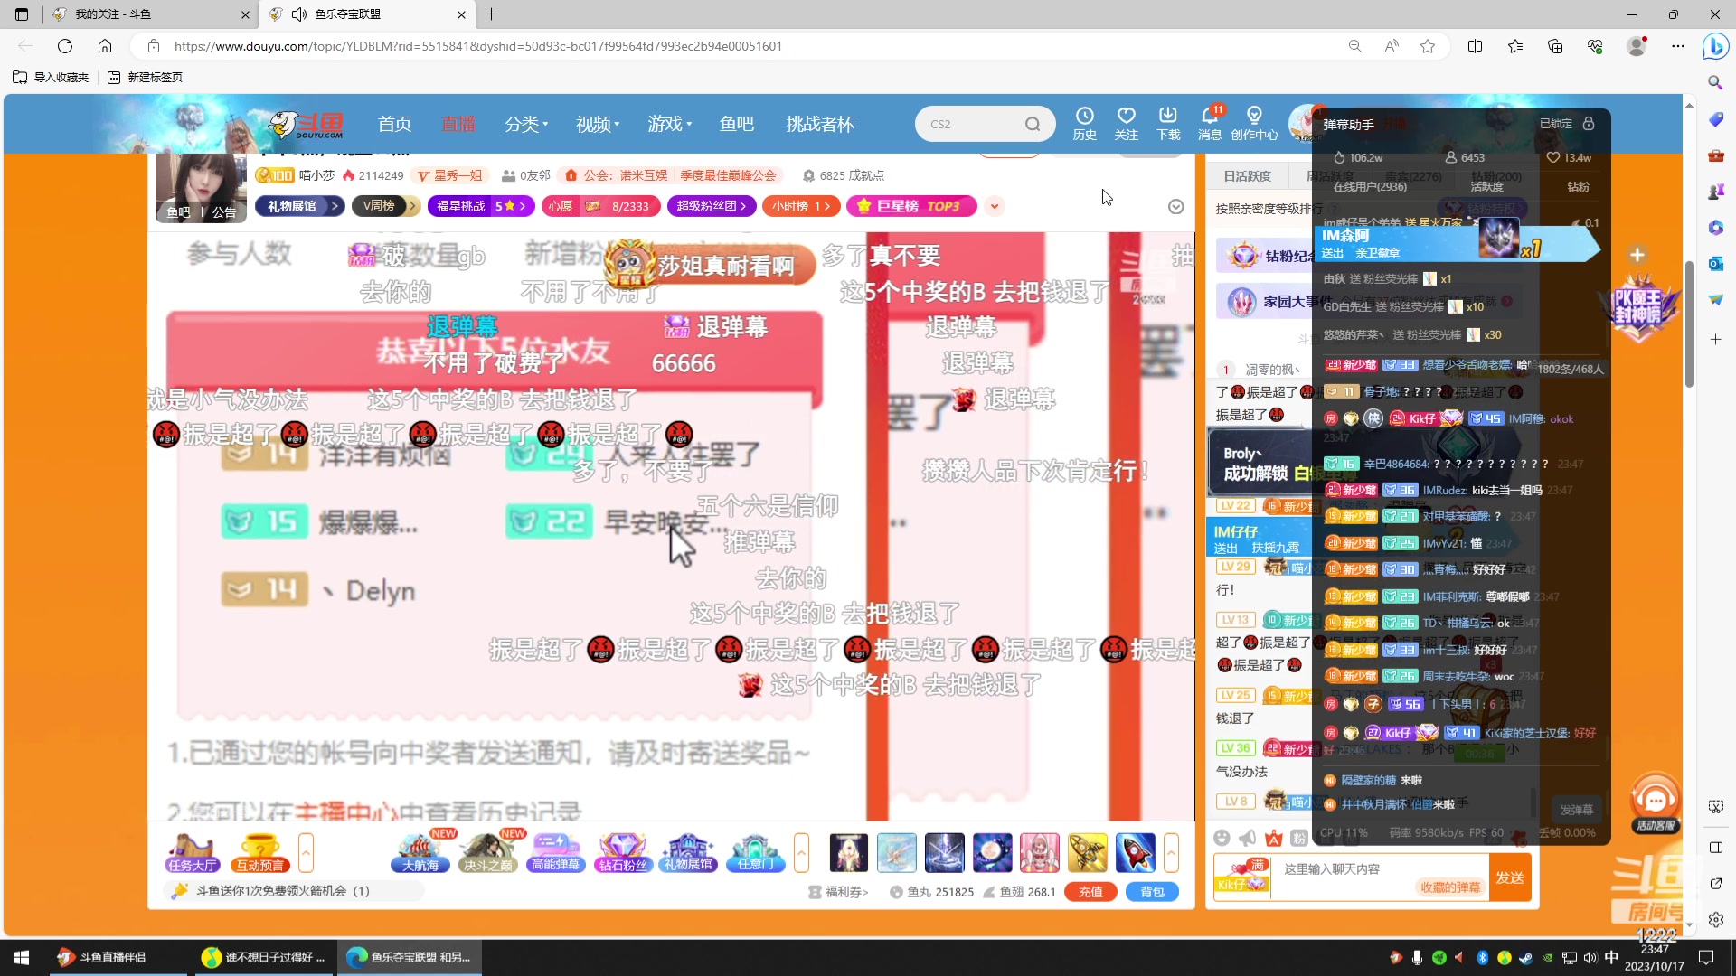Go to 挑战者杯 in navigation
Viewport: 1736px width, 976px height.
coord(820,124)
